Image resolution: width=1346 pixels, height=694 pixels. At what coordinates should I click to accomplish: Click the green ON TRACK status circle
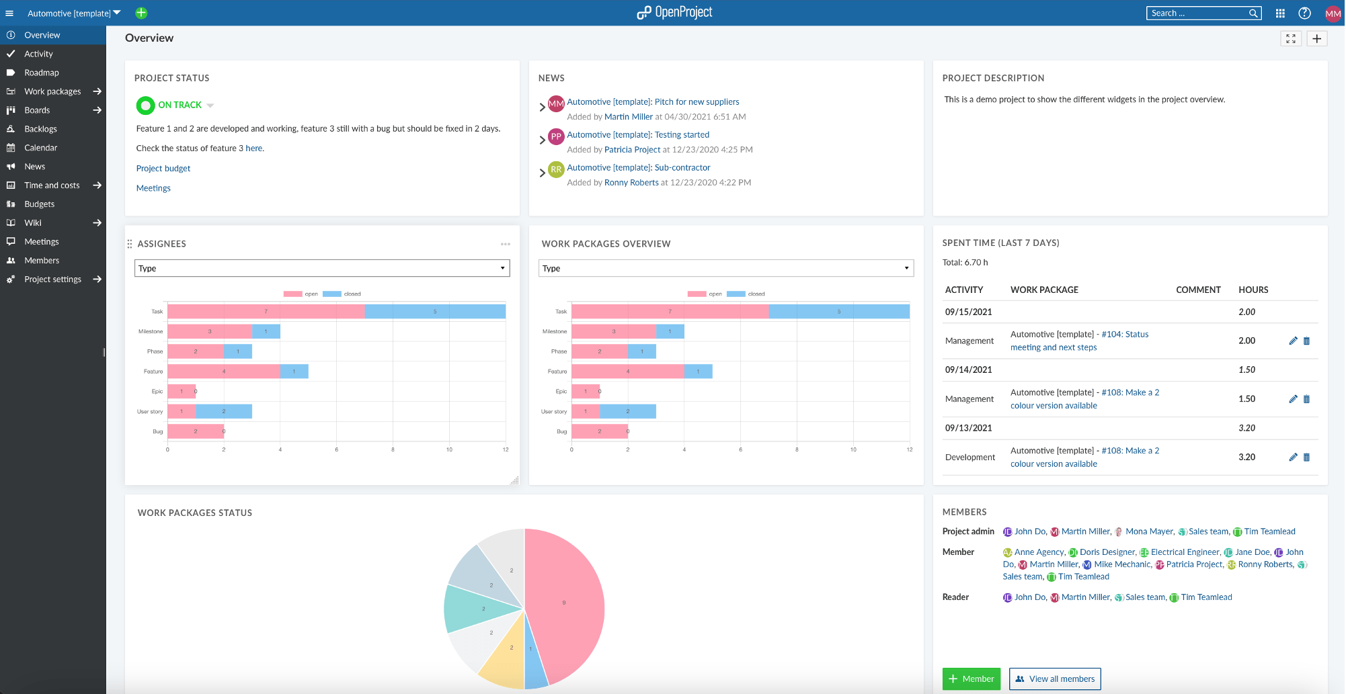145,105
